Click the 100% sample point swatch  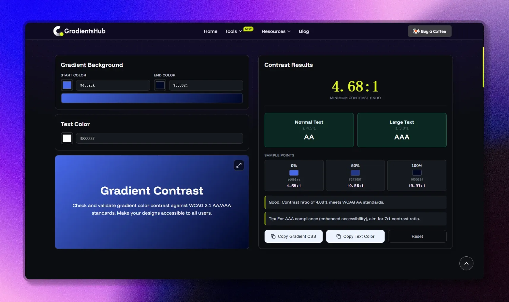417,173
